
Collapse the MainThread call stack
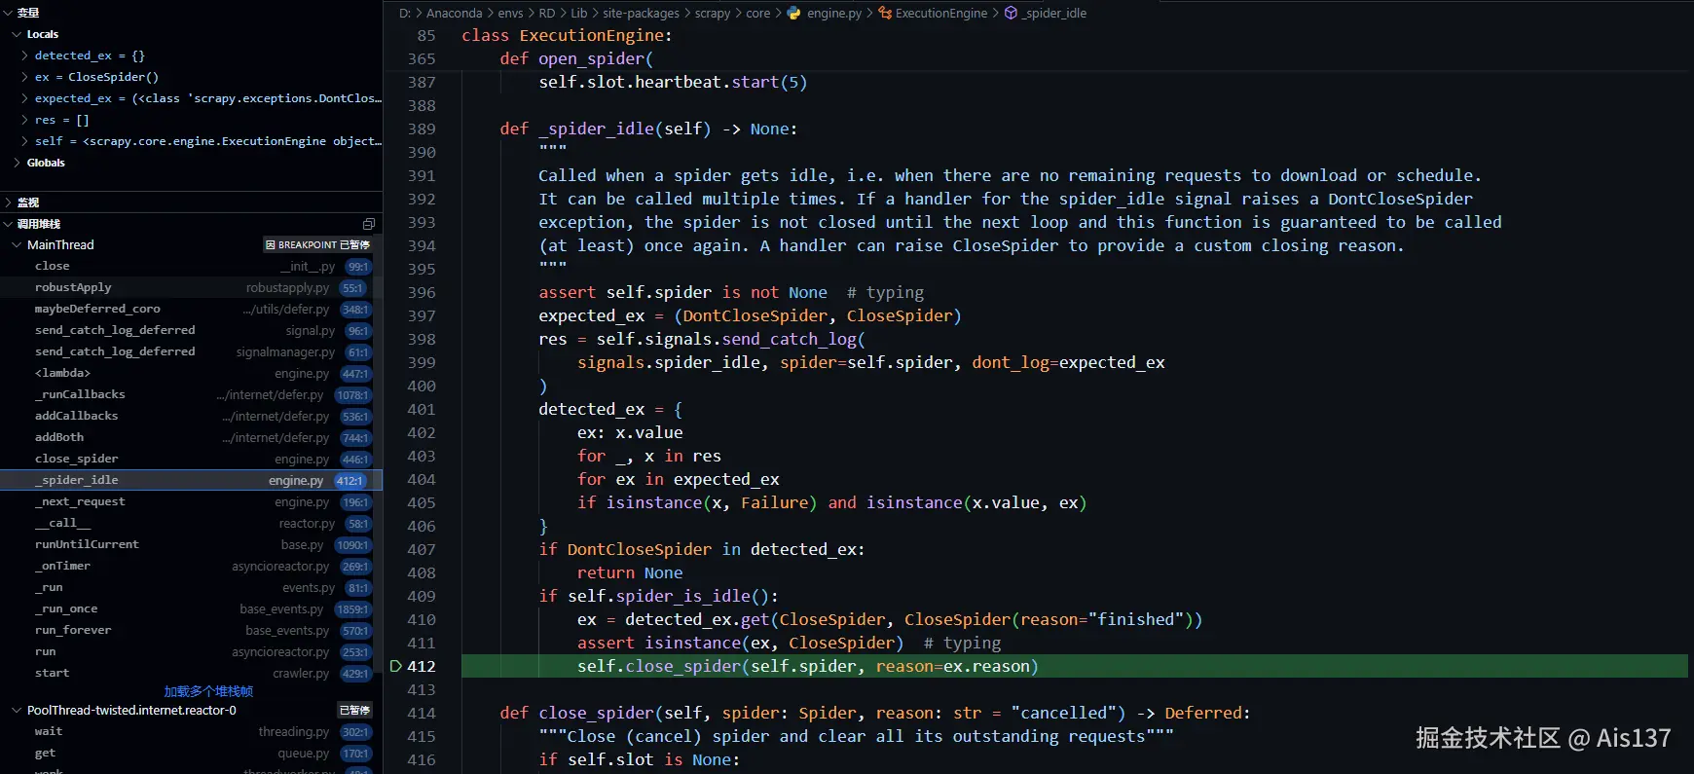pyautogui.click(x=17, y=244)
